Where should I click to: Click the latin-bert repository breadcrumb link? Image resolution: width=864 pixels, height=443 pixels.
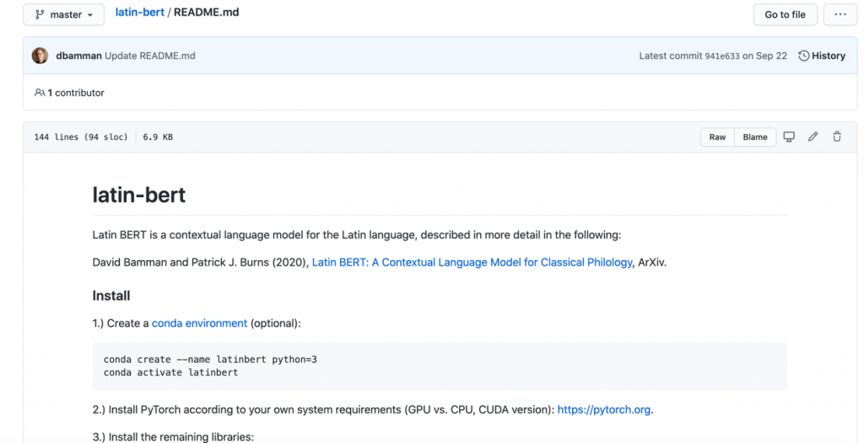139,12
